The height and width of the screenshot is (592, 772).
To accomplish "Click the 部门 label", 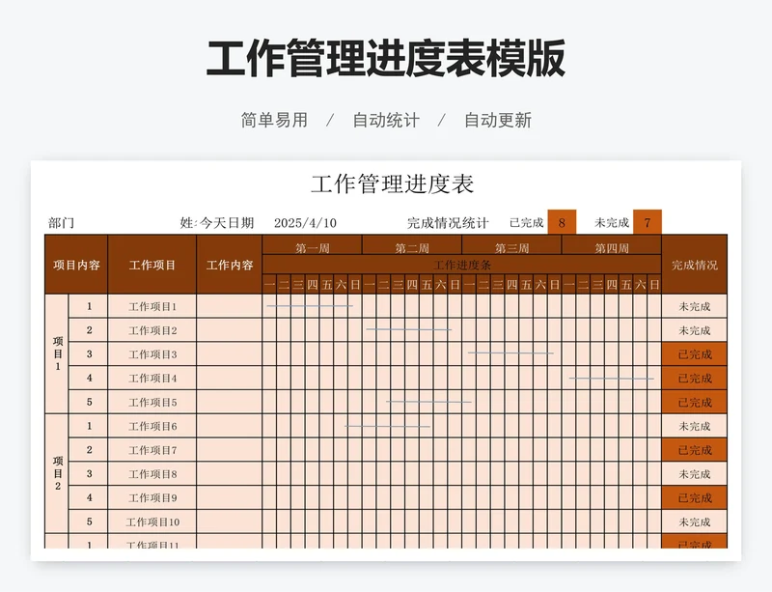I will click(x=62, y=223).
